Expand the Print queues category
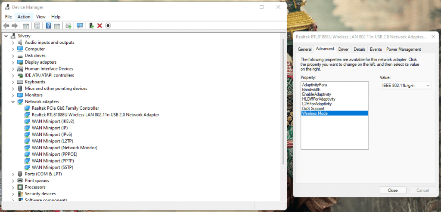 tap(13, 181)
